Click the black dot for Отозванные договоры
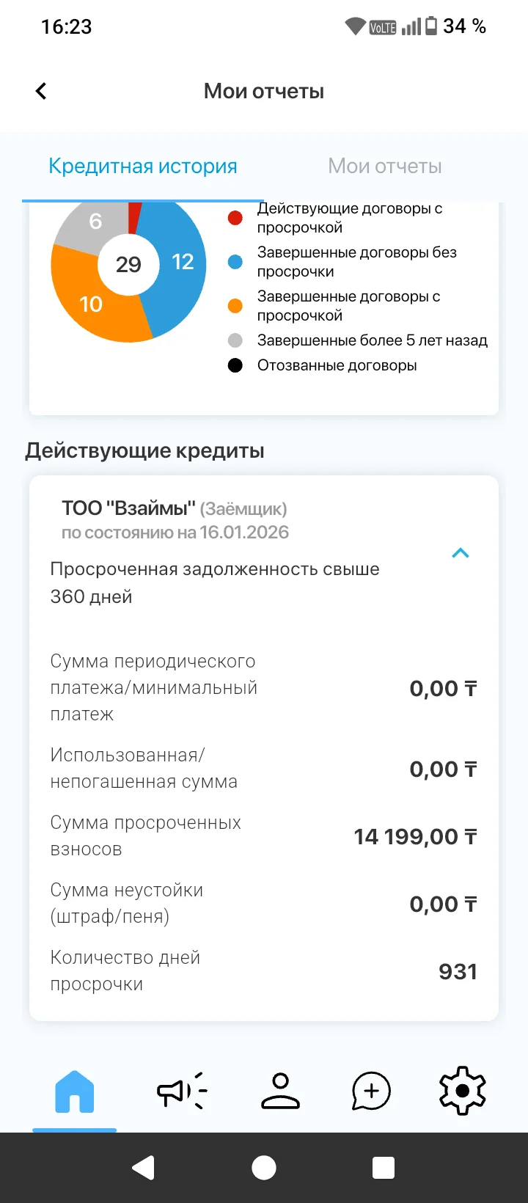The height and width of the screenshot is (1203, 528). pos(235,365)
